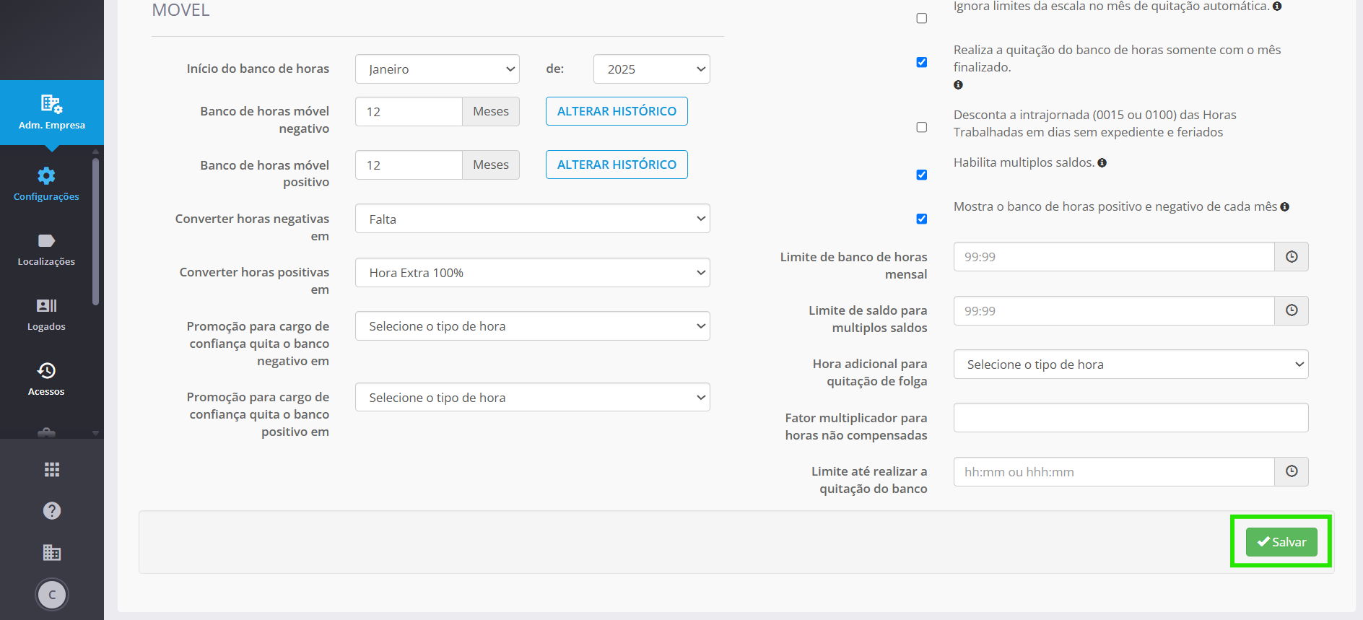
Task: Show info icon below 'mês finalizado'
Action: (x=958, y=85)
